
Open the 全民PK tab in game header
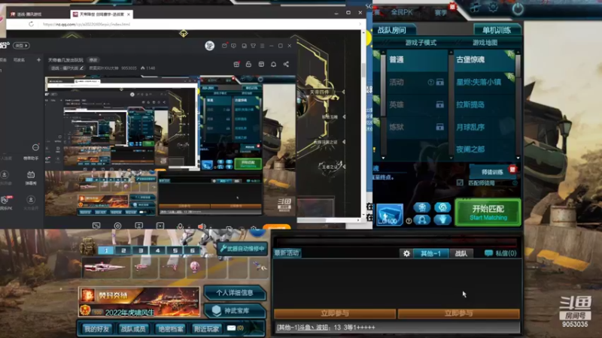coord(402,13)
